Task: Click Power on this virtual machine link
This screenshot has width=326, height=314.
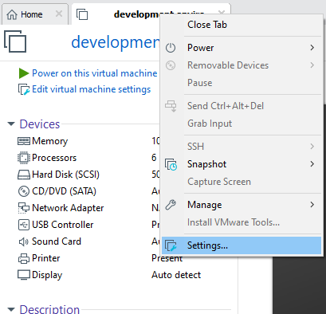Action: point(95,73)
